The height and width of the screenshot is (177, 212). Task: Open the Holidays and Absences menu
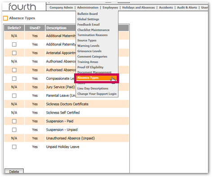click(x=138, y=8)
